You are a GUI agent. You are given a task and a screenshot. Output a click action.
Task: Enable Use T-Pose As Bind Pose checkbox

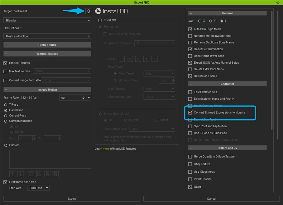click(190, 133)
